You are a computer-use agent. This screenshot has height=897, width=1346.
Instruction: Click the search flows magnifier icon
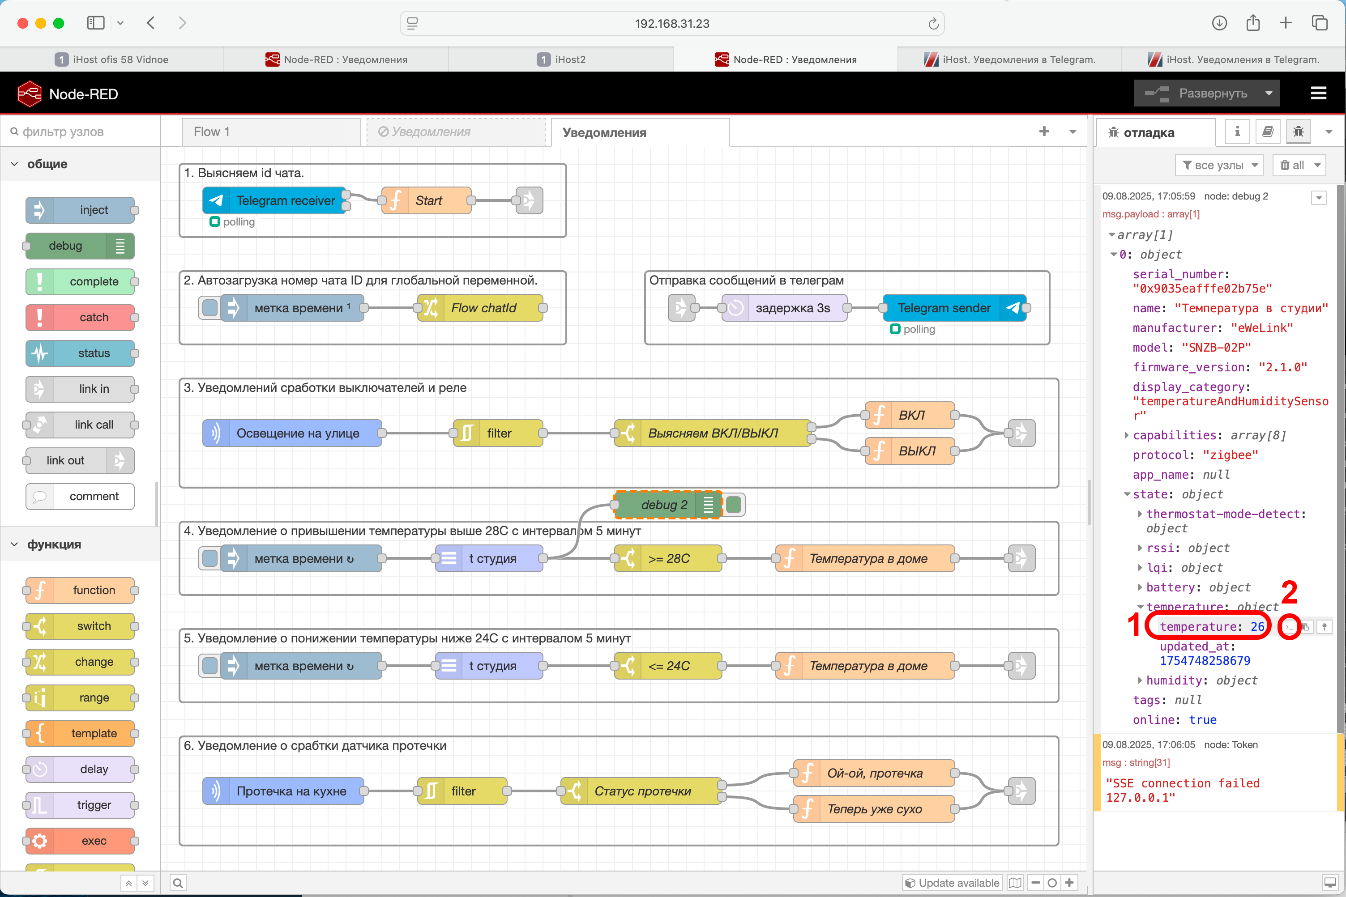(x=178, y=883)
